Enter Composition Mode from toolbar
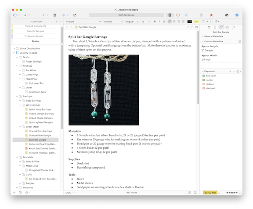 point(227,15)
